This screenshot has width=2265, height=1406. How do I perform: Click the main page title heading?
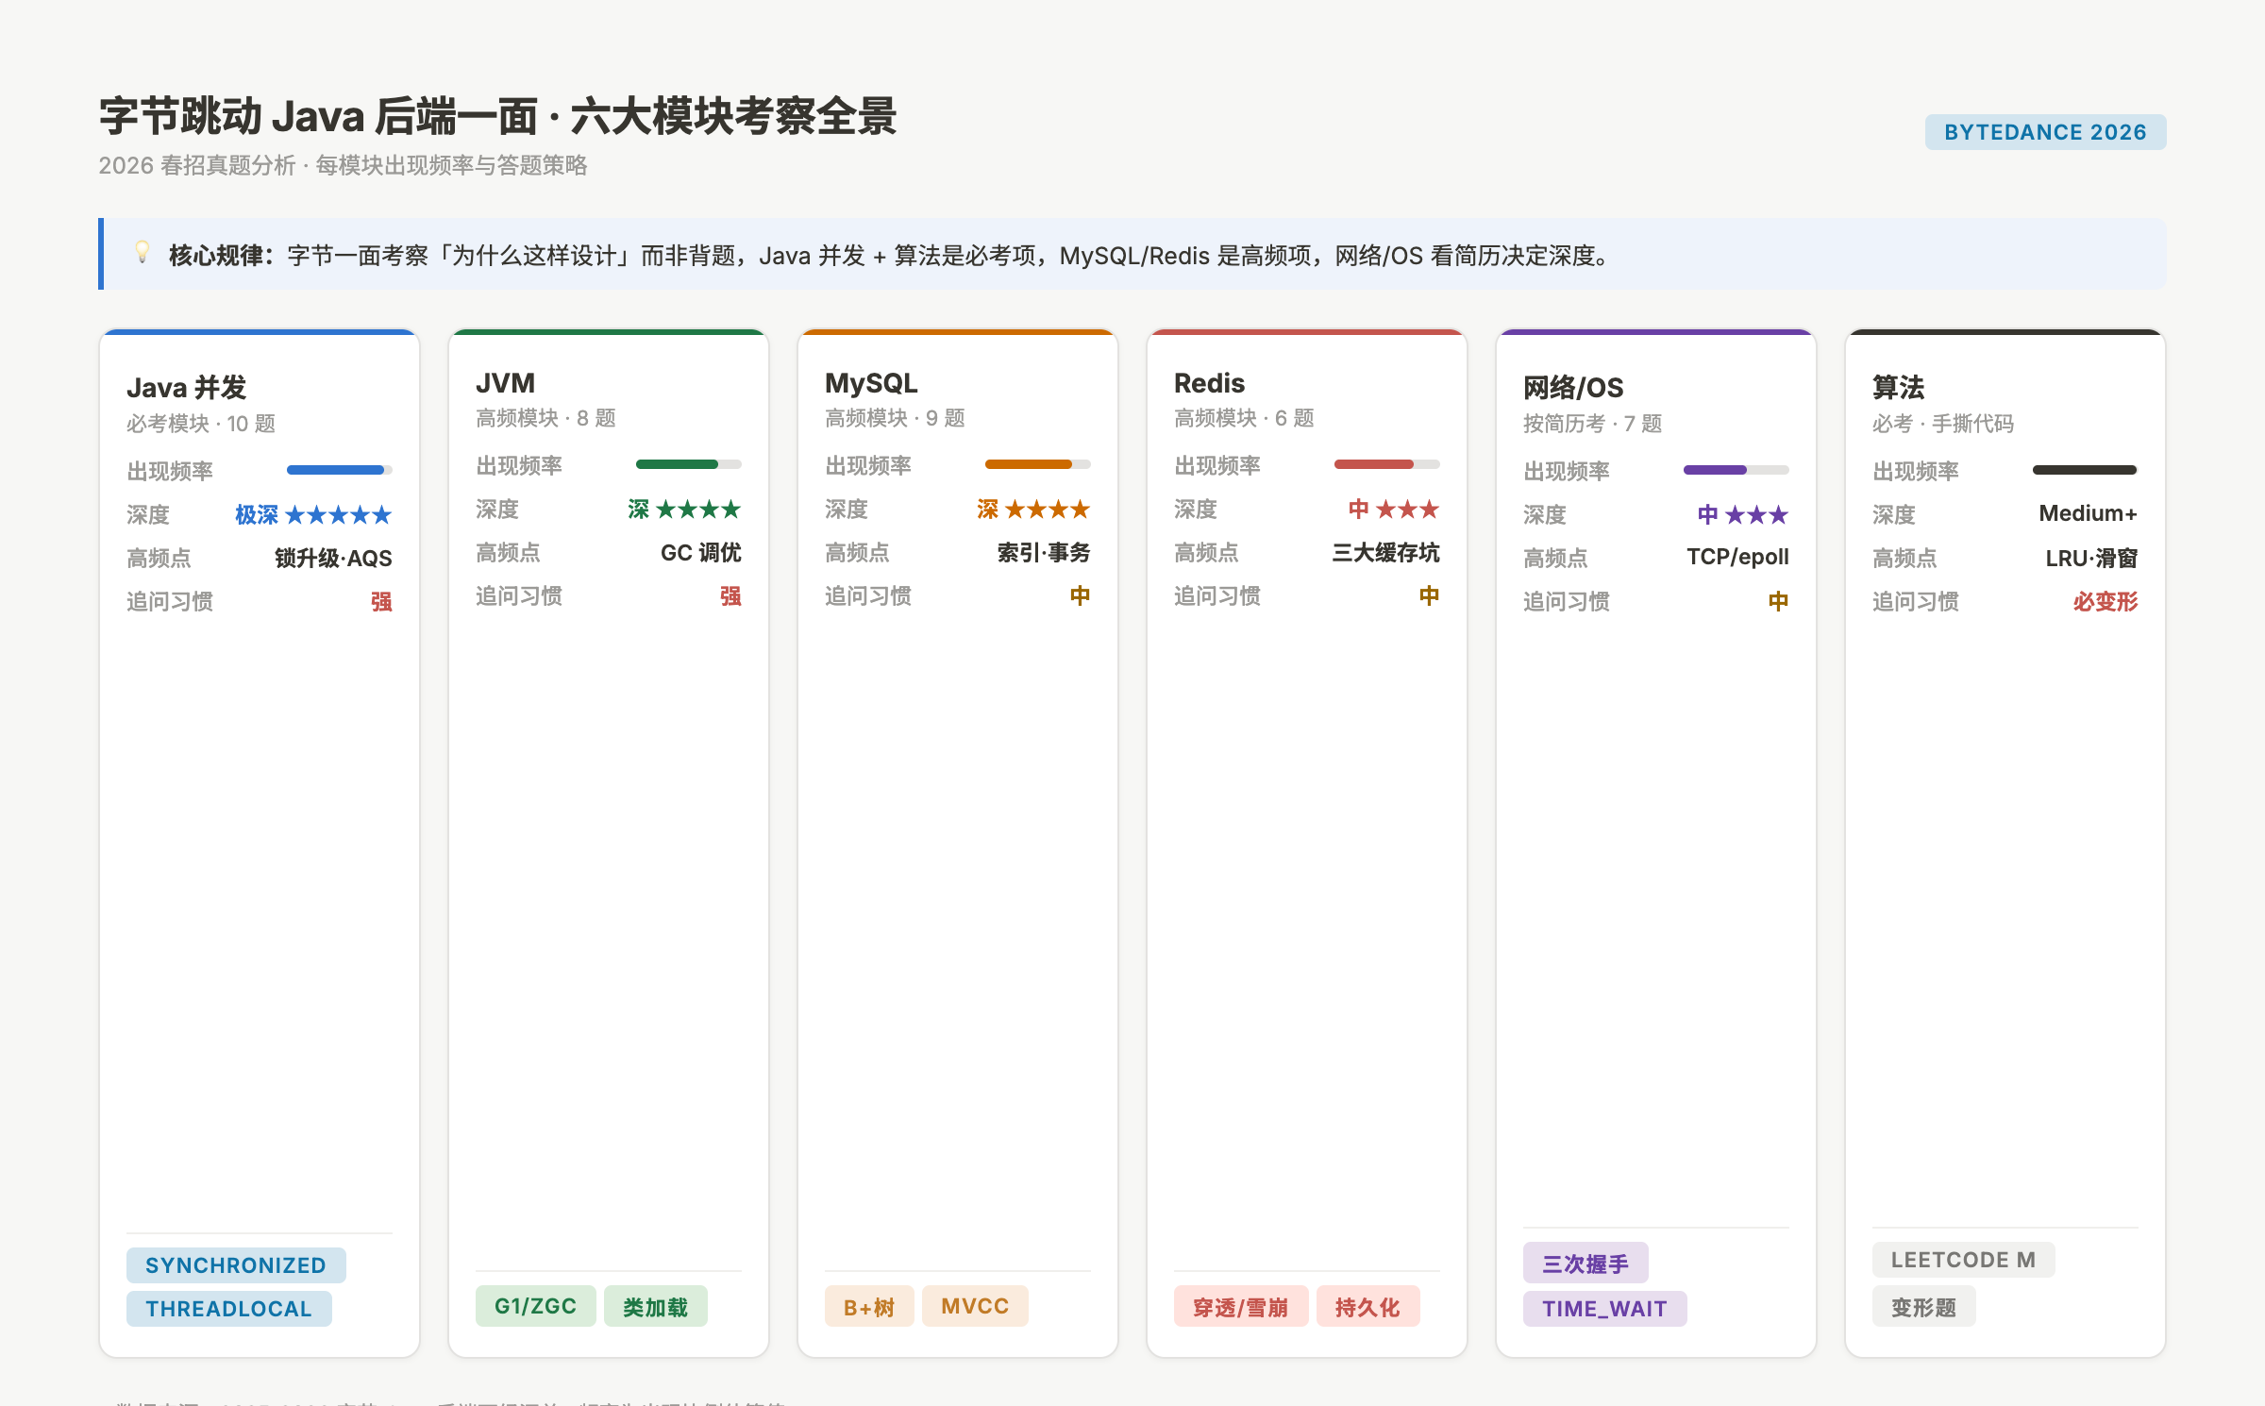[x=498, y=116]
